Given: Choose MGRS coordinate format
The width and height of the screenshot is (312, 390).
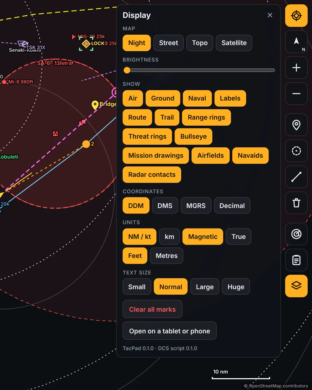Looking at the screenshot, I should pyautogui.click(x=196, y=205).
